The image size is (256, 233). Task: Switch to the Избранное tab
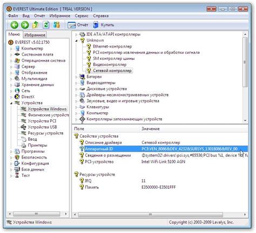coord(35,35)
